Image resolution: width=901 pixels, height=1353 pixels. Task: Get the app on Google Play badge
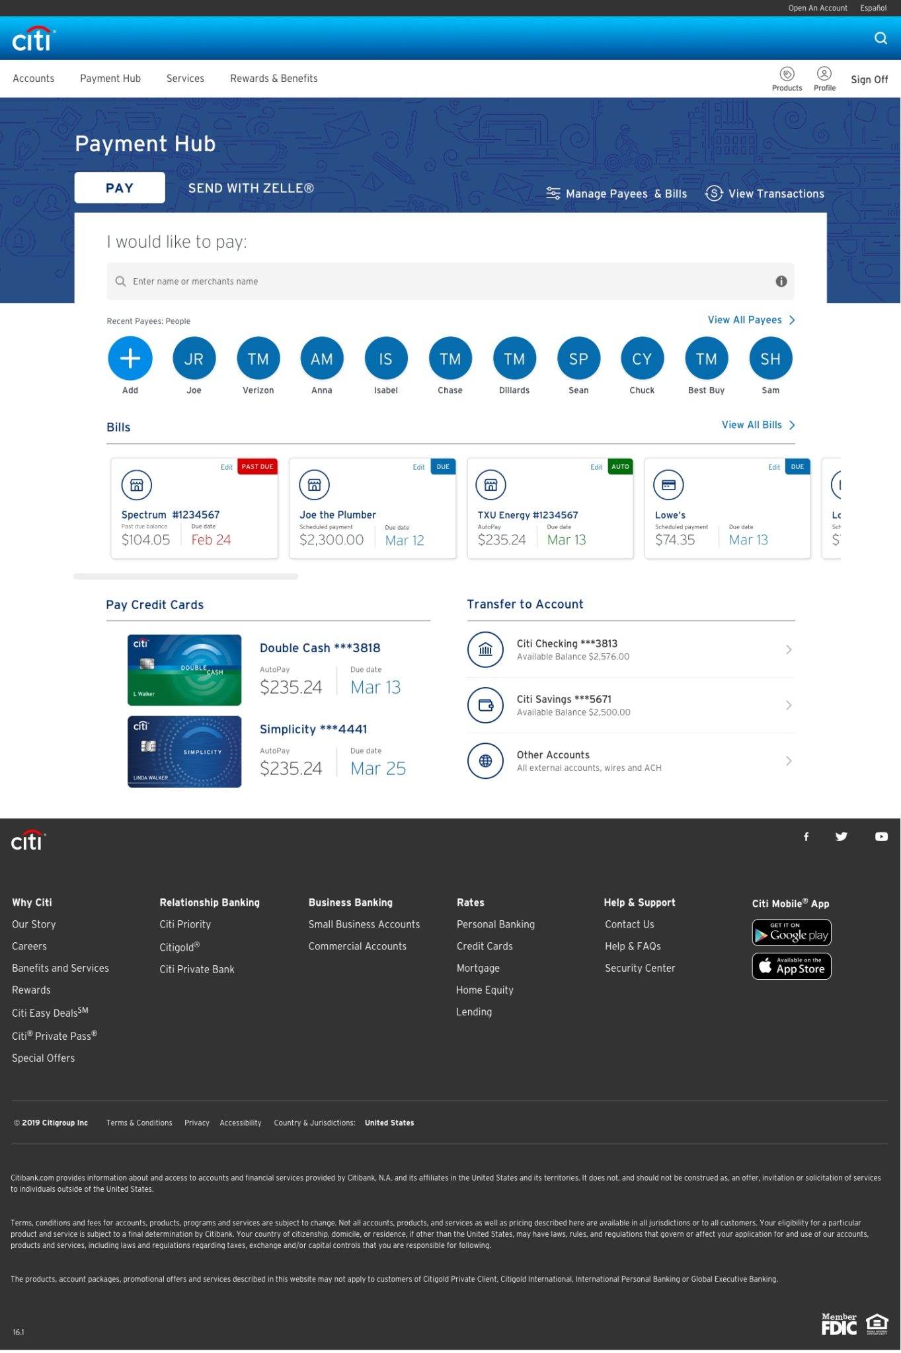791,932
